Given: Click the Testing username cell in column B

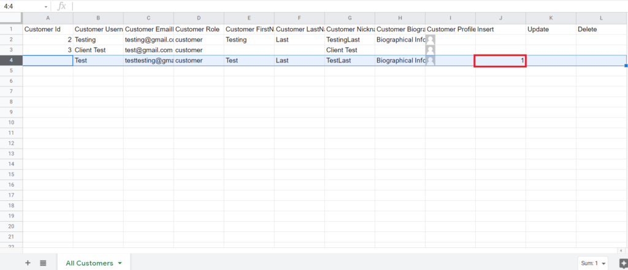Looking at the screenshot, I should point(98,40).
